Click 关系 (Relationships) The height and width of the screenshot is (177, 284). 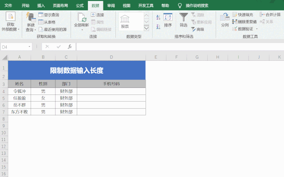(266, 22)
